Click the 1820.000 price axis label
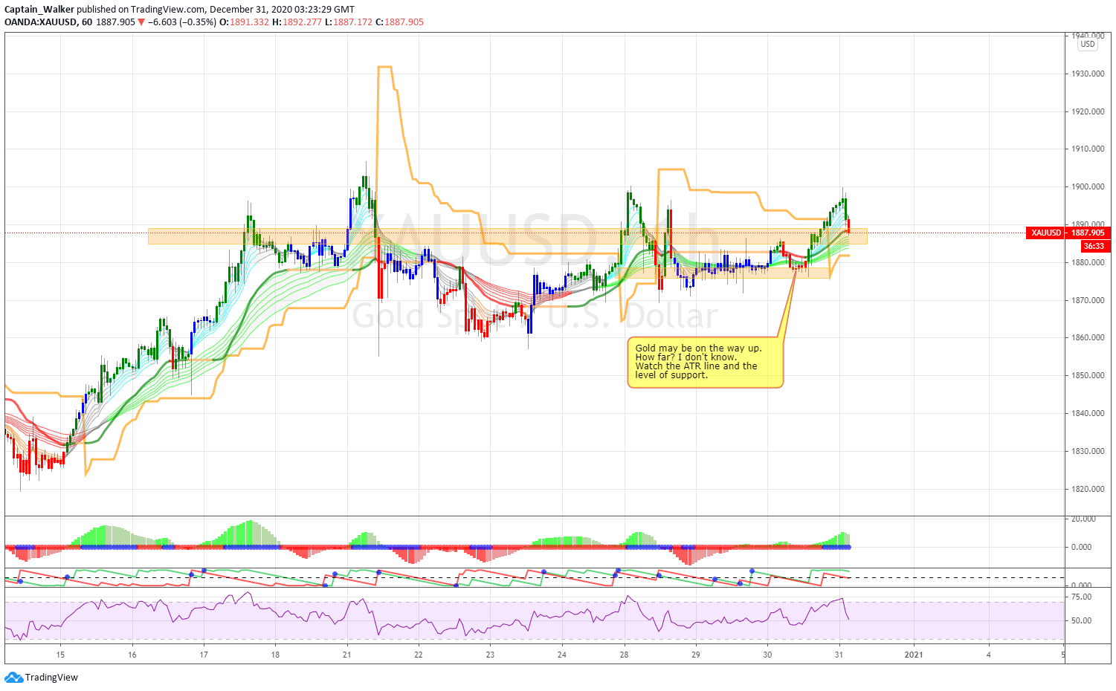Image resolution: width=1116 pixels, height=691 pixels. click(1087, 489)
